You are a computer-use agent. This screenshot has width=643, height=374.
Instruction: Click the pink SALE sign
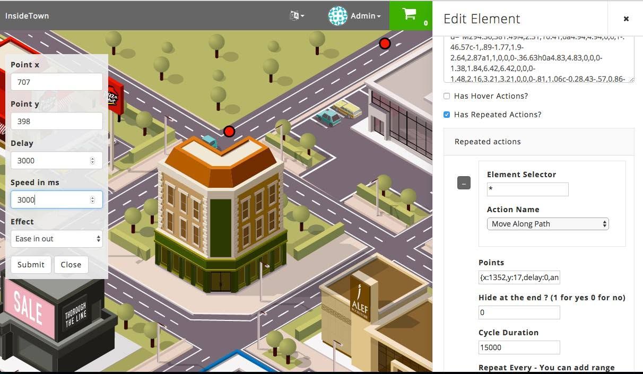coord(29,310)
